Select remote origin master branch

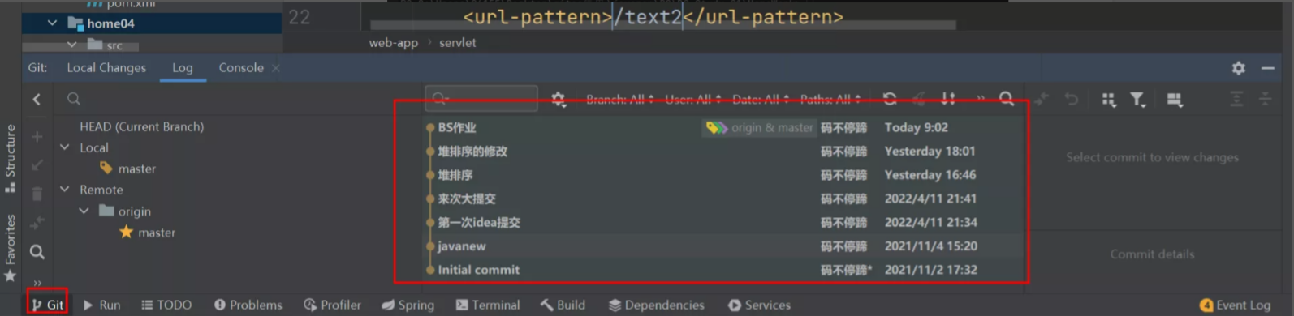[157, 233]
